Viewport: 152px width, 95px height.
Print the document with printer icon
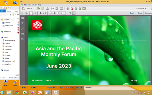pyautogui.click(x=52, y=8)
